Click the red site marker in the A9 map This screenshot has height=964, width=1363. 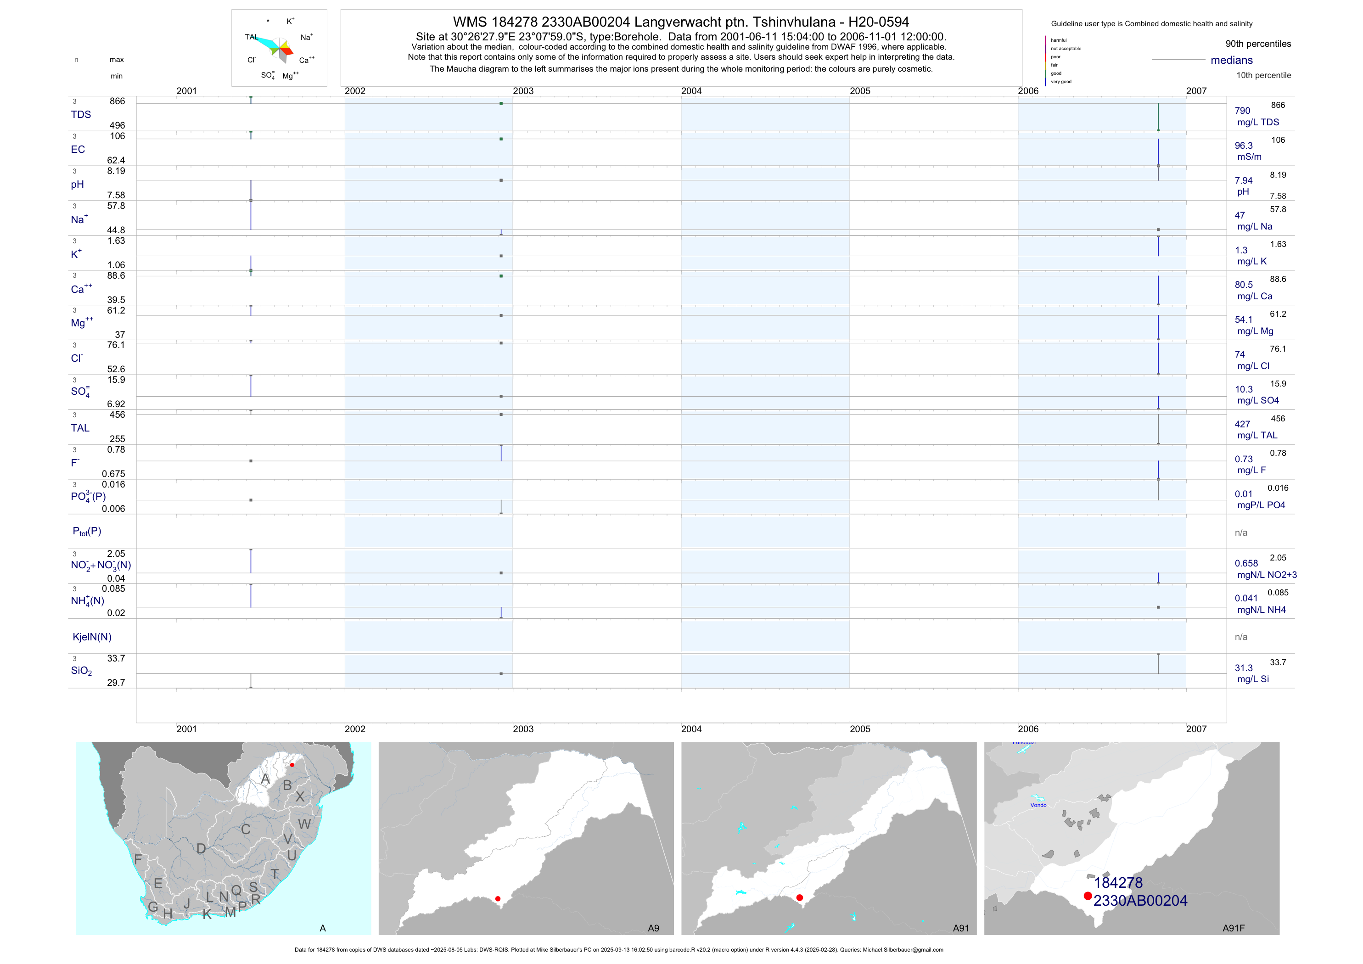pyautogui.click(x=498, y=899)
